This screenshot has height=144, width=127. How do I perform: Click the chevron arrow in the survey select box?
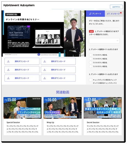(117, 41)
